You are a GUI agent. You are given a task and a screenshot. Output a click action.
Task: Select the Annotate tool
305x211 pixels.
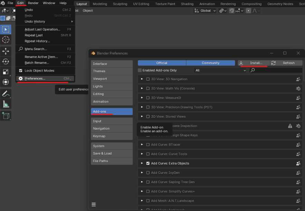pyautogui.click(x=6, y=94)
